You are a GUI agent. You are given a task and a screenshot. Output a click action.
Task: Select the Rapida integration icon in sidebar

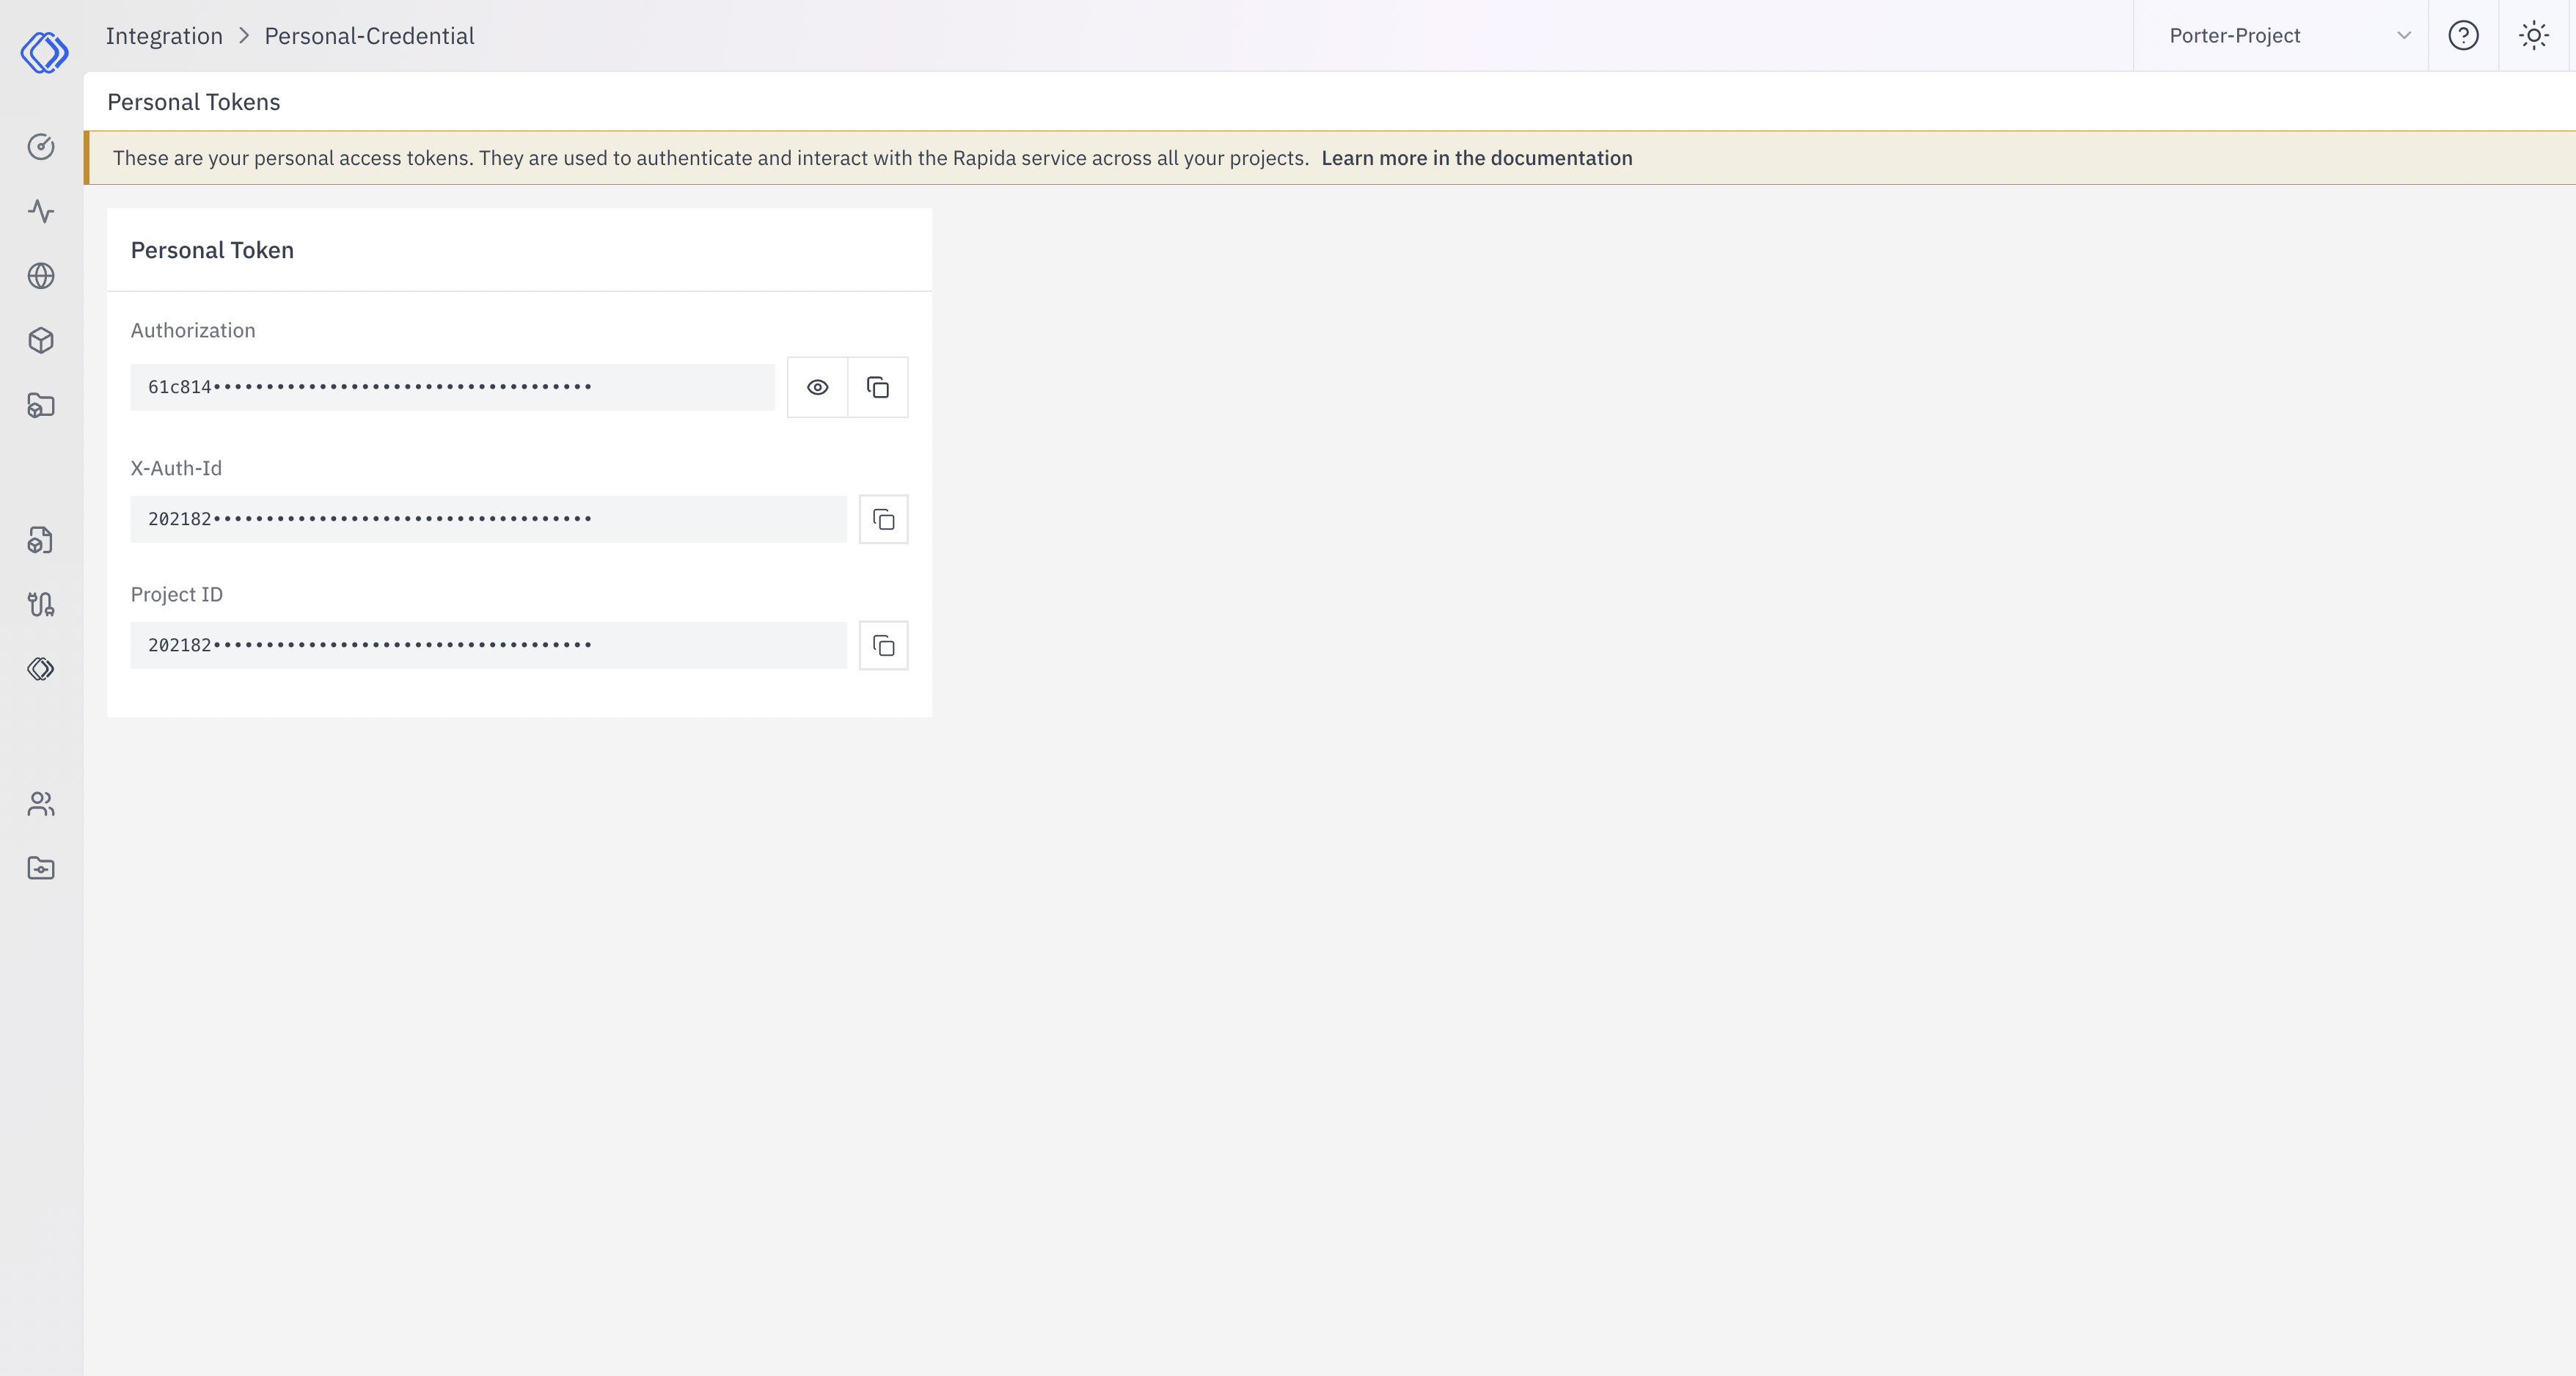(41, 668)
